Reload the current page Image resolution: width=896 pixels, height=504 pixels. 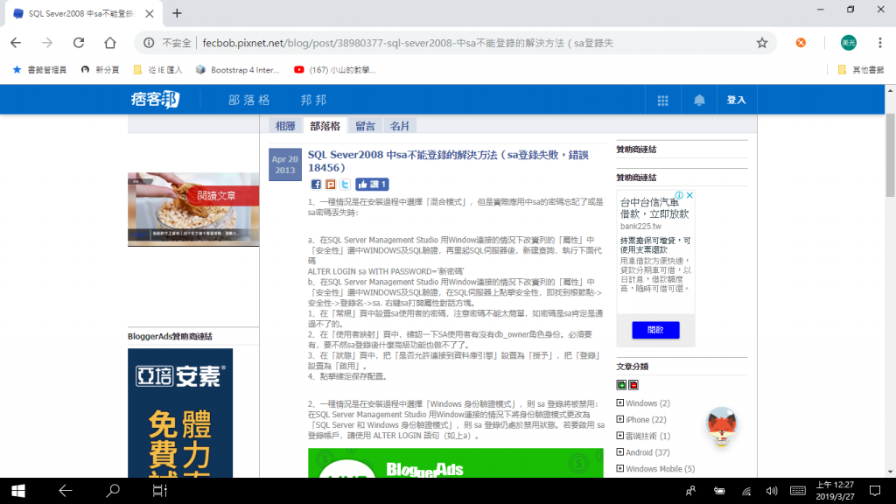tap(79, 43)
